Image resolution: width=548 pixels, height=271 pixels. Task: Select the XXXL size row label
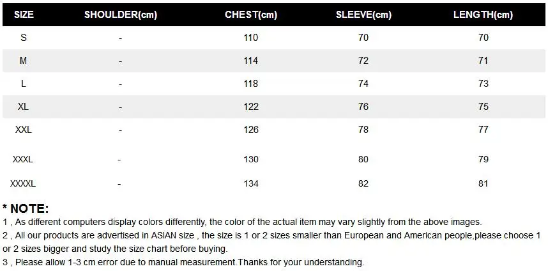(x=23, y=159)
